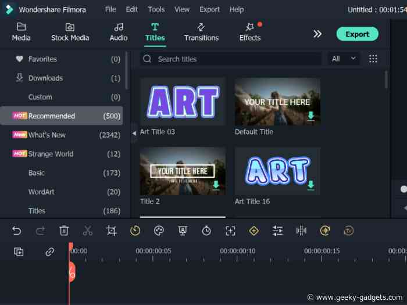Click the Motion Tracking icon

230,230
